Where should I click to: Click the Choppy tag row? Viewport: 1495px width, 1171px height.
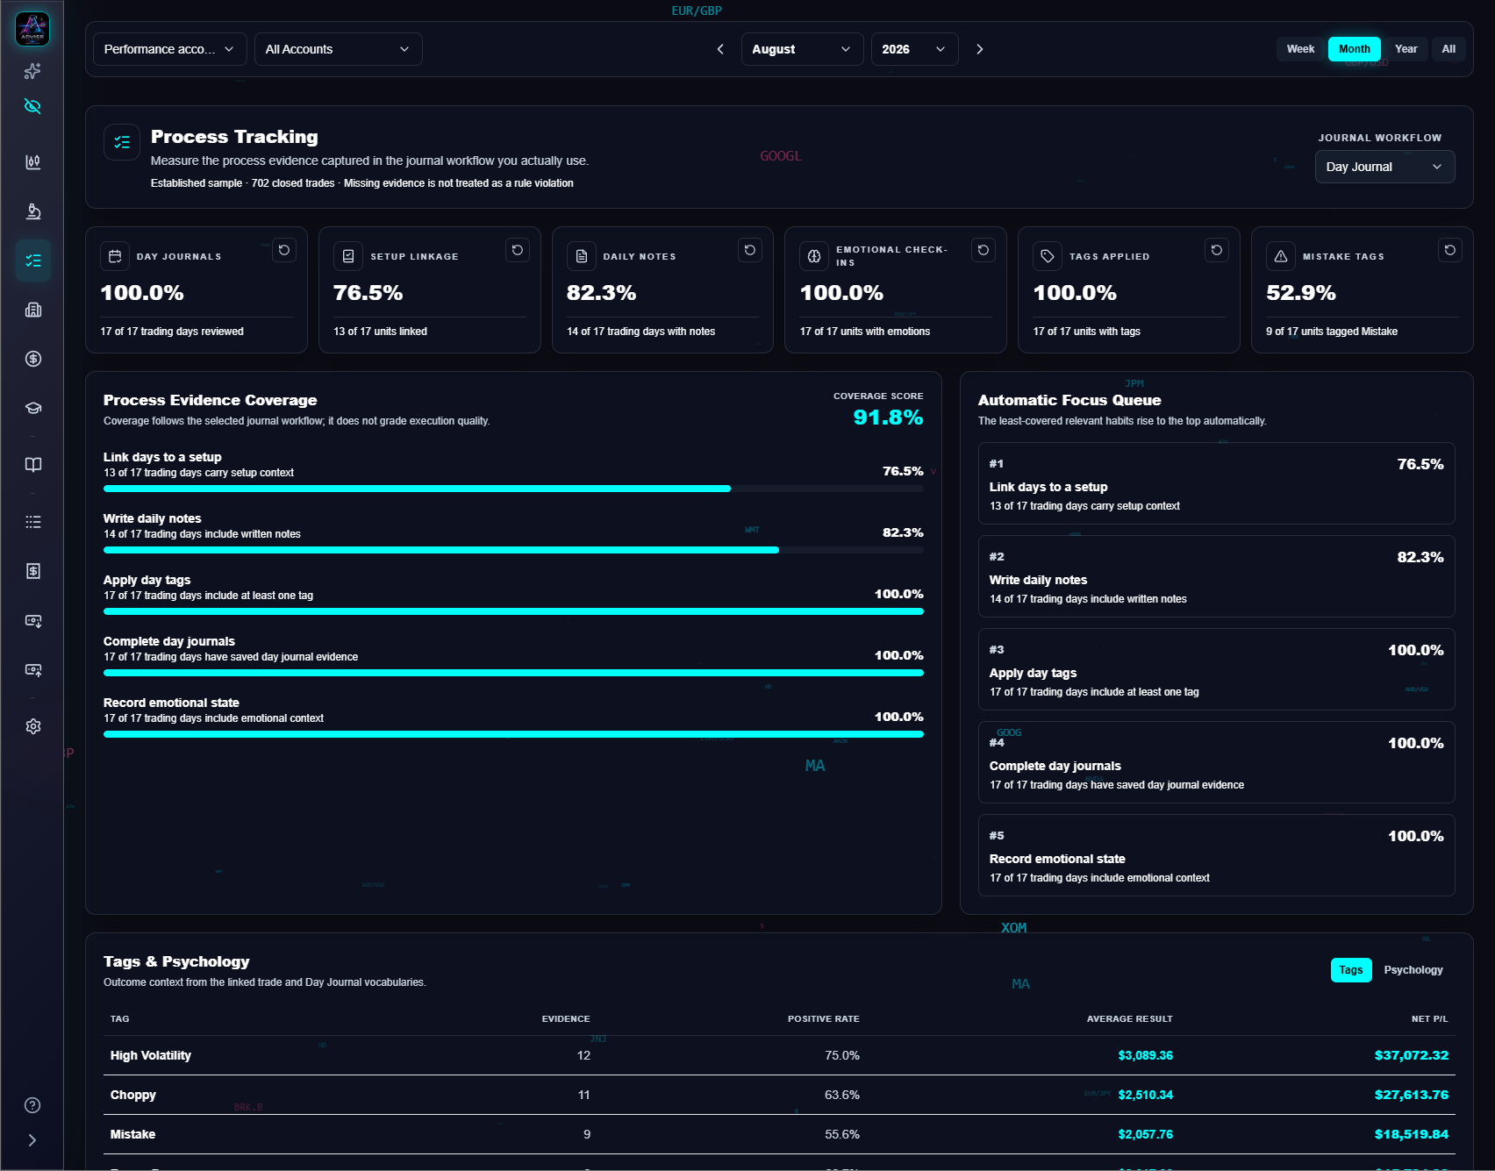(779, 1095)
